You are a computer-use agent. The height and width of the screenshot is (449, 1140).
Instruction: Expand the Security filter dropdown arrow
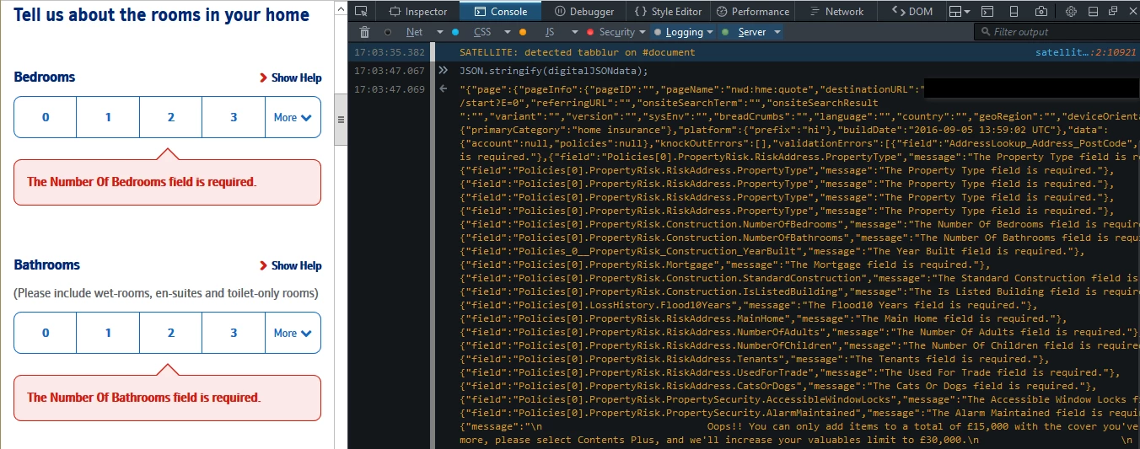point(643,32)
